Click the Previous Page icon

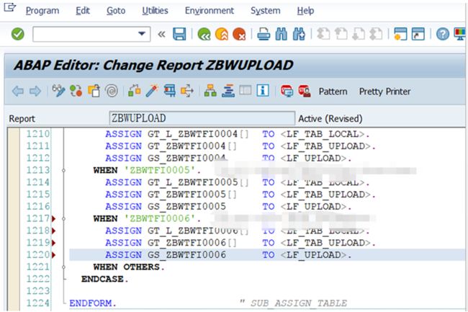click(x=341, y=34)
